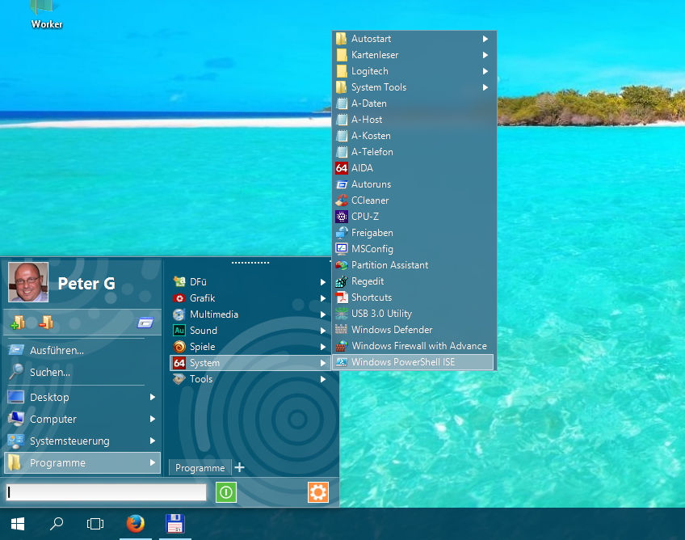The height and width of the screenshot is (540, 685).
Task: Open Task View on the taskbar
Action: pos(95,523)
